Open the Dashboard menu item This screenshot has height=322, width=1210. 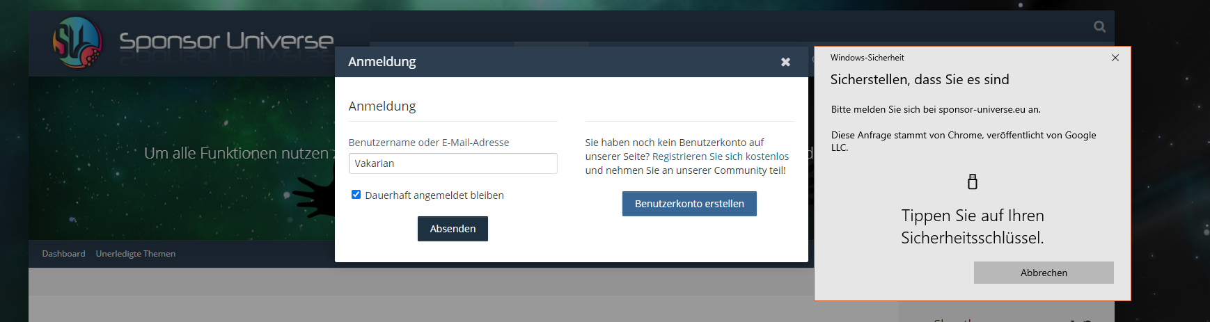tap(63, 254)
